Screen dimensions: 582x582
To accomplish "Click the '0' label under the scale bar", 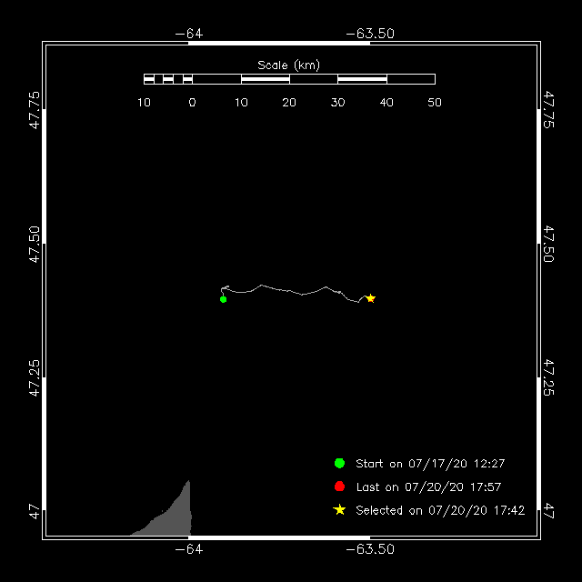I will tap(192, 102).
